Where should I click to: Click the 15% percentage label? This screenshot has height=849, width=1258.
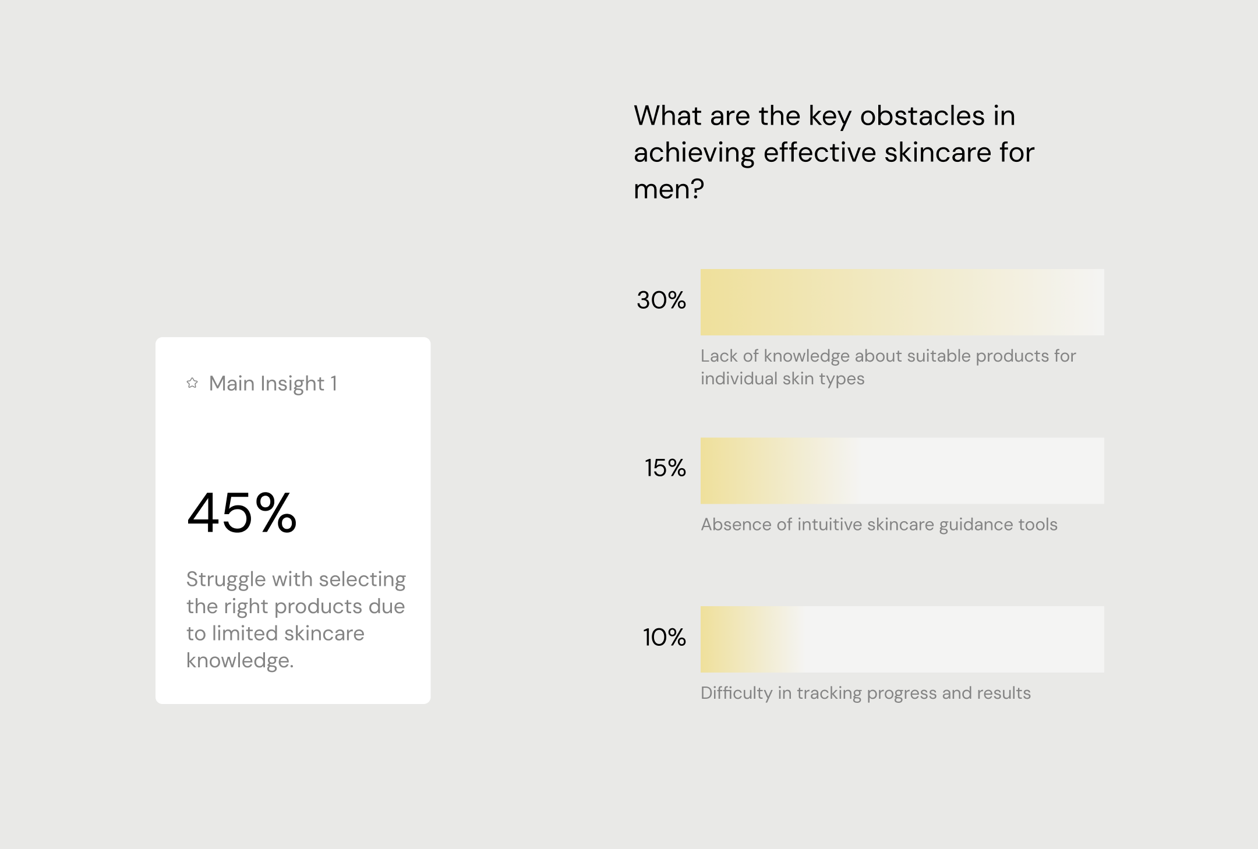pyautogui.click(x=665, y=468)
